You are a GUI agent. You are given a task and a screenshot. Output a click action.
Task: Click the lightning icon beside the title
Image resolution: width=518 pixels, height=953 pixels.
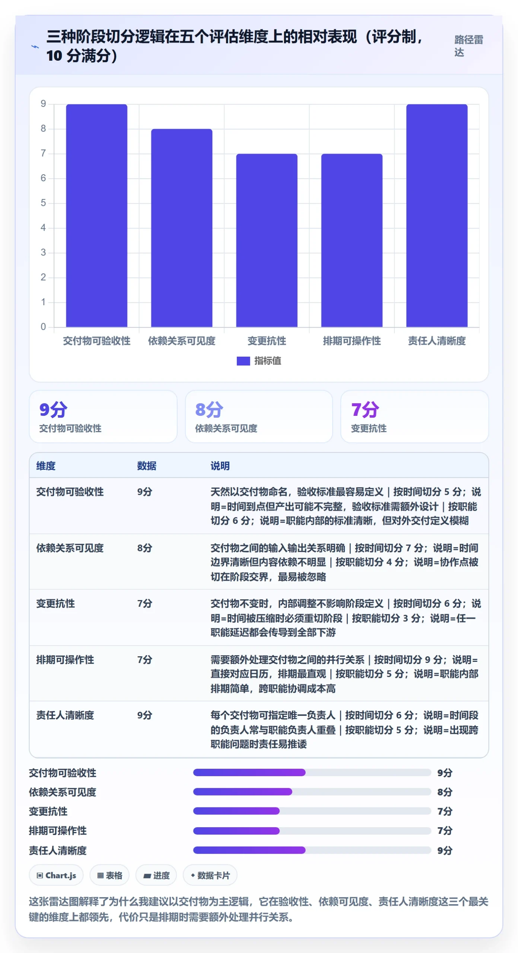(x=35, y=47)
